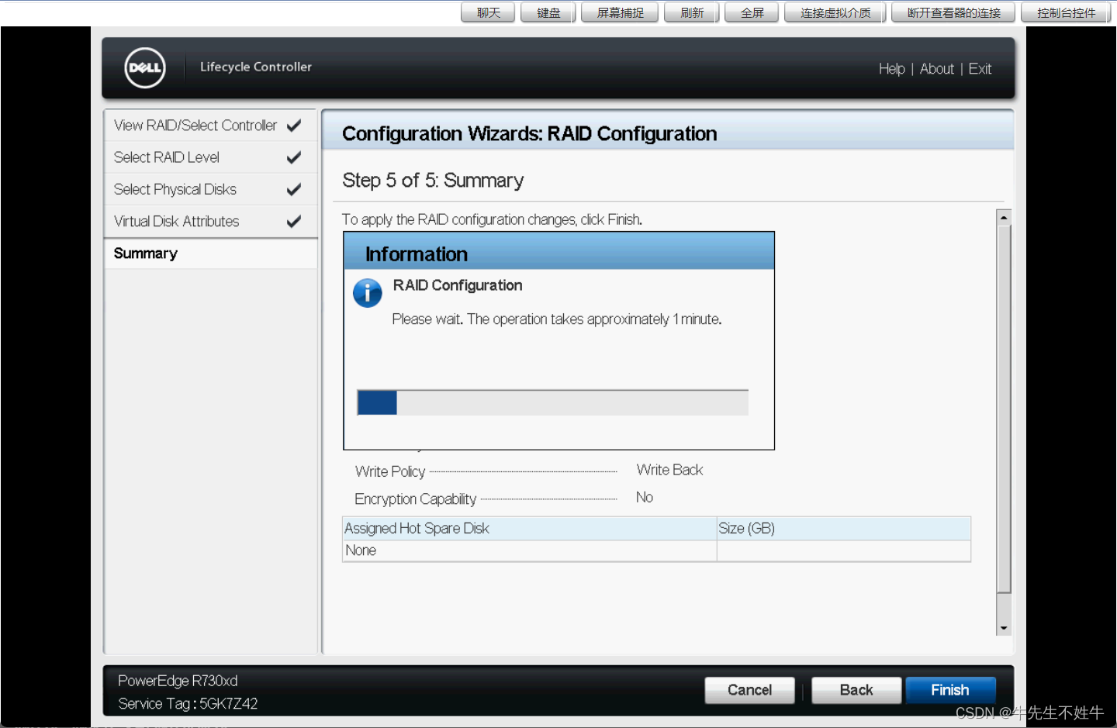Click the Finish button

(x=950, y=690)
